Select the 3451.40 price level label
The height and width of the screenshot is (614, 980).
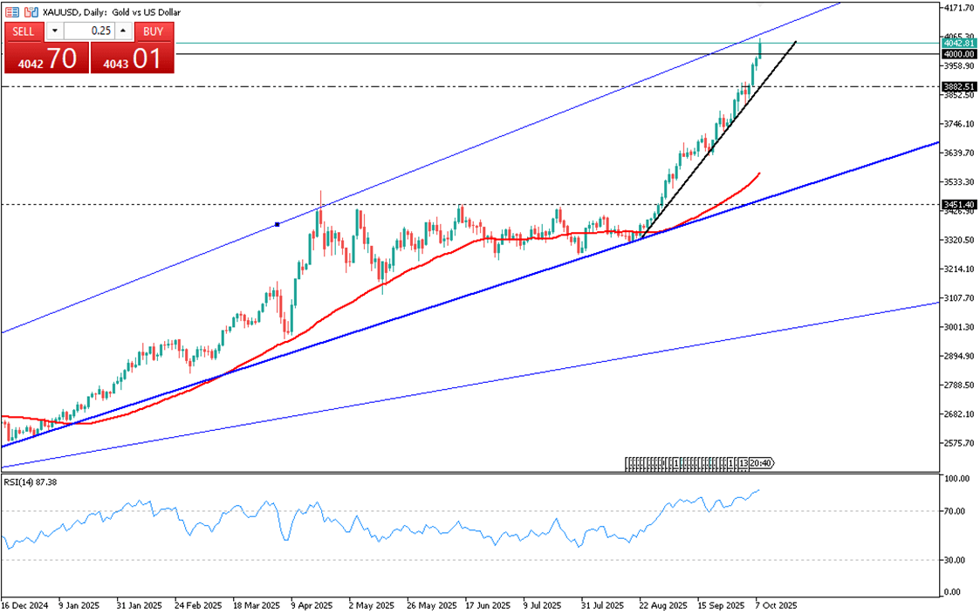958,205
